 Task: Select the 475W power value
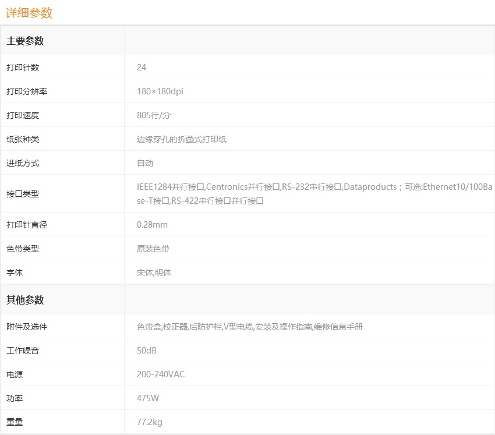(x=147, y=398)
